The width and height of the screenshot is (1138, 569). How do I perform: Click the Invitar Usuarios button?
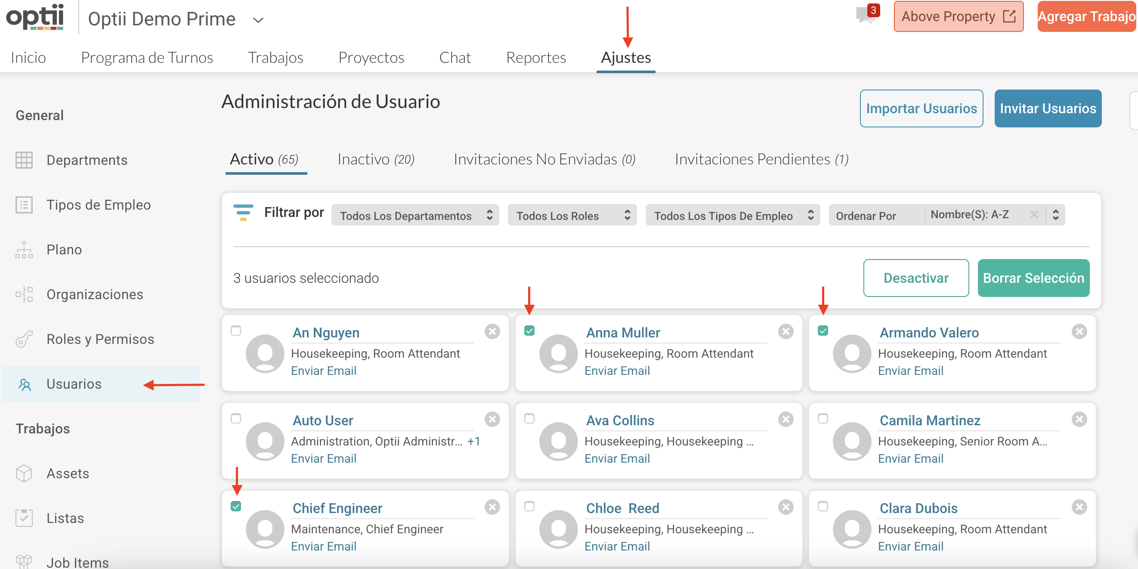[x=1048, y=108]
